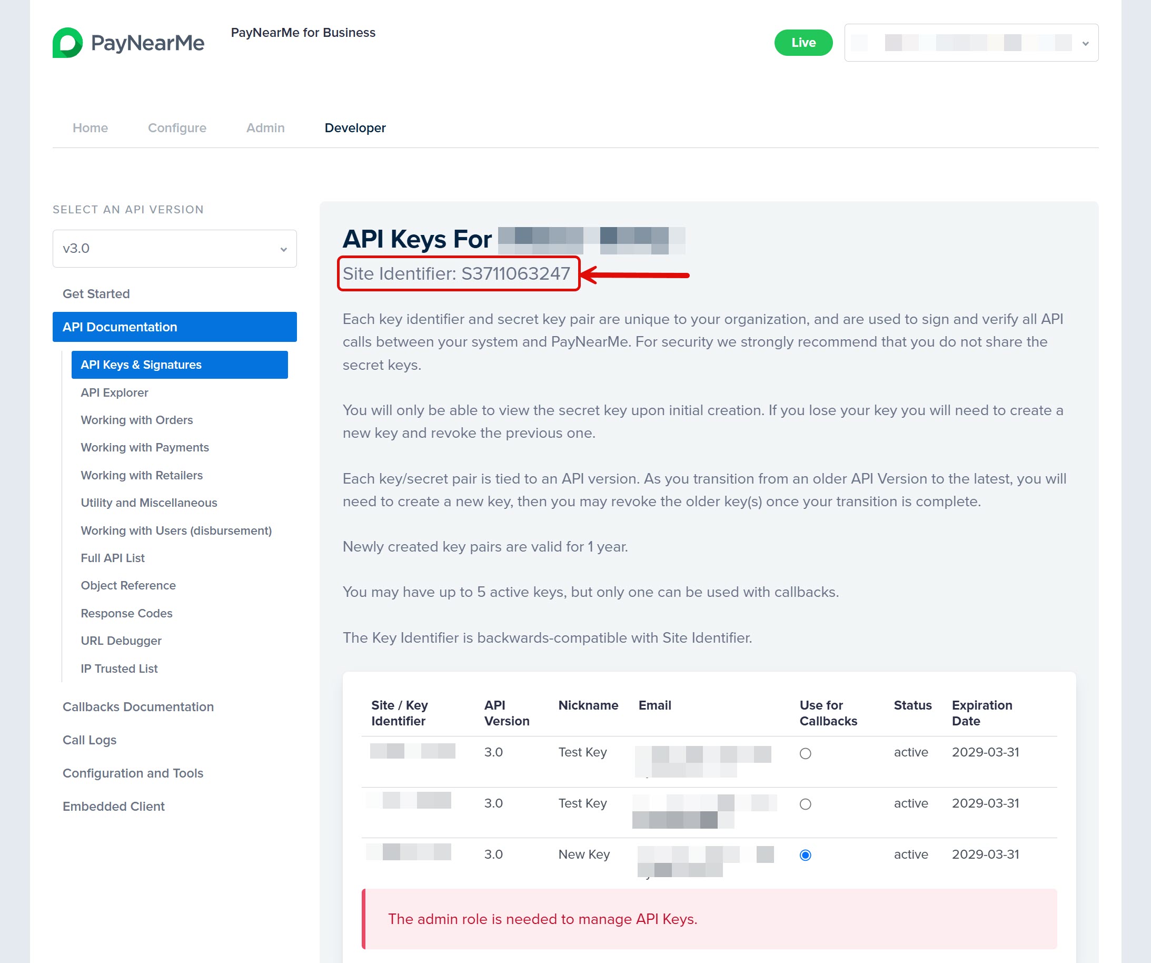Click the New Key callbacks radio button
Viewport: 1151px width, 963px height.
[x=805, y=856]
